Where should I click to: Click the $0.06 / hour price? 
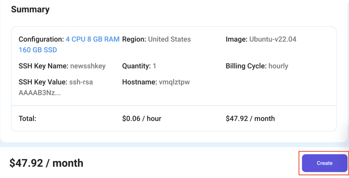[x=141, y=118]
